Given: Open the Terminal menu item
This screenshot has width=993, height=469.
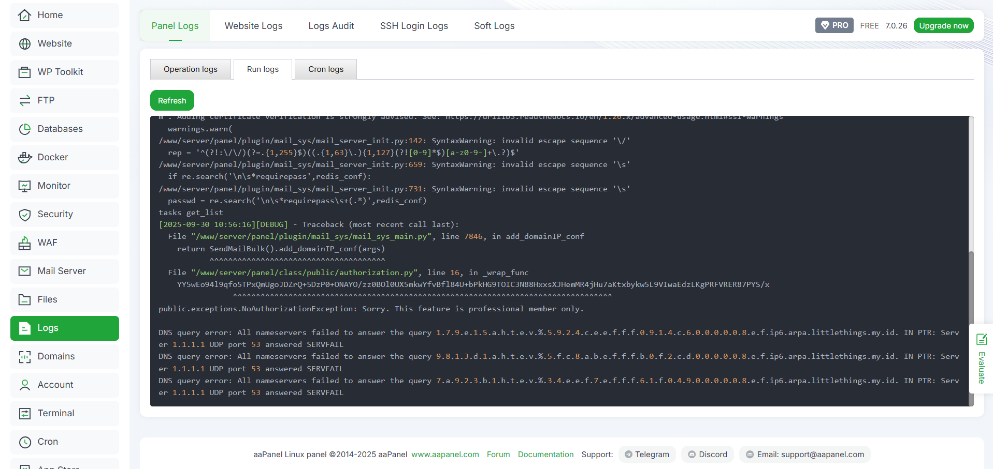Looking at the screenshot, I should [65, 413].
